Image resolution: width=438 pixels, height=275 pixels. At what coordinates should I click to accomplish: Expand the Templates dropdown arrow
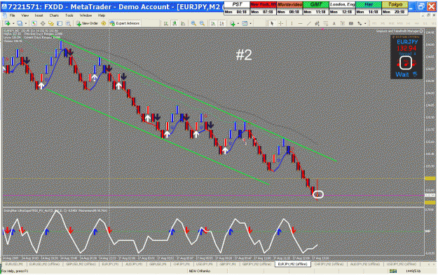pyautogui.click(x=251, y=23)
